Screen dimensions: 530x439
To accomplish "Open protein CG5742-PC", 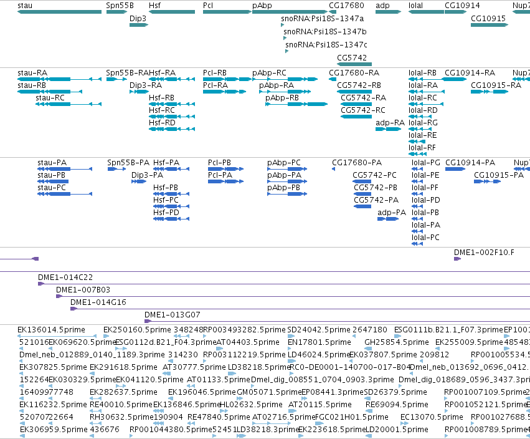I will tap(362, 181).
